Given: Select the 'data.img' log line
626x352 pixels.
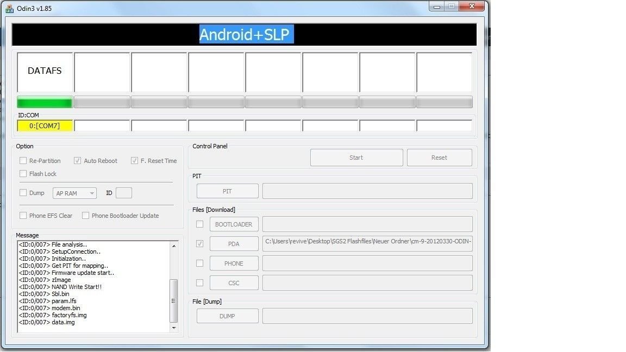Looking at the screenshot, I should (47, 322).
